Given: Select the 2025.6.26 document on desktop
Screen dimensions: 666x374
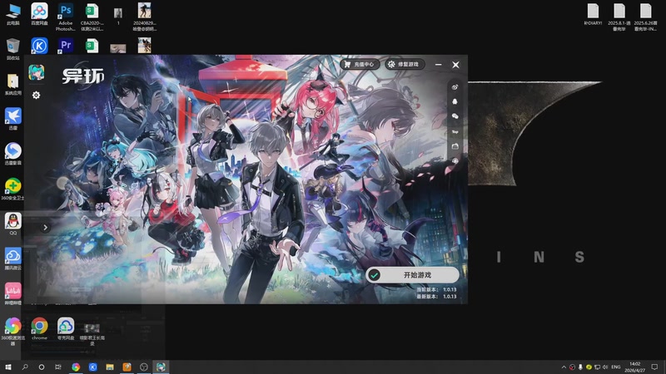Looking at the screenshot, I should (x=646, y=17).
